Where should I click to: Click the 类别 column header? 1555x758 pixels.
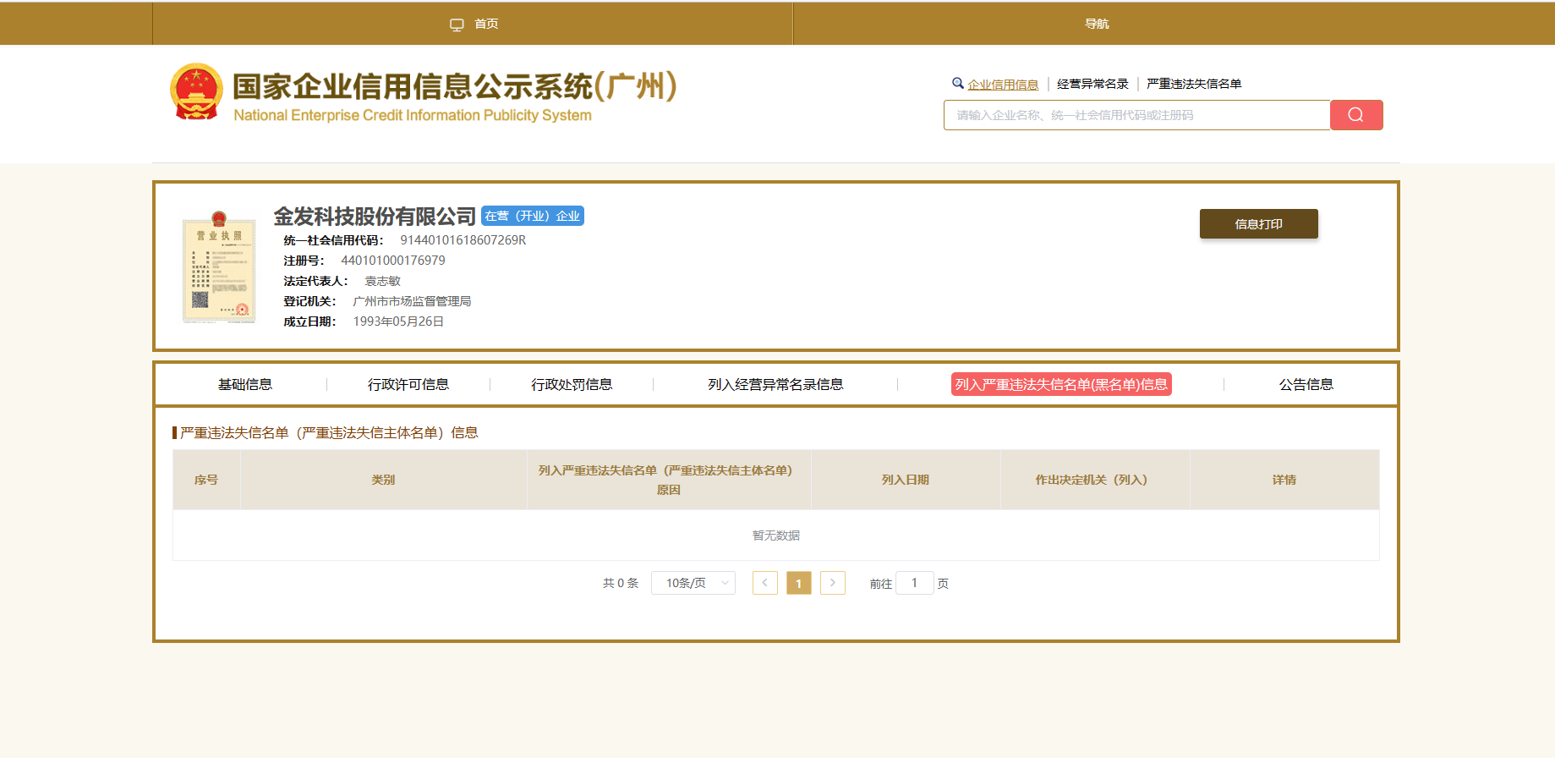point(383,480)
